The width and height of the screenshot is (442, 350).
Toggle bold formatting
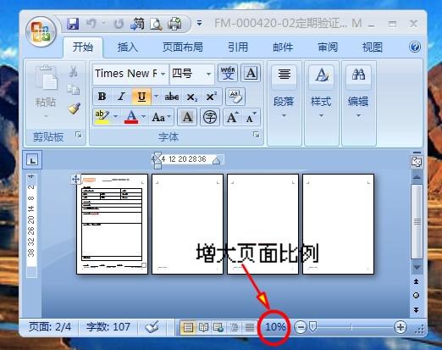(102, 97)
